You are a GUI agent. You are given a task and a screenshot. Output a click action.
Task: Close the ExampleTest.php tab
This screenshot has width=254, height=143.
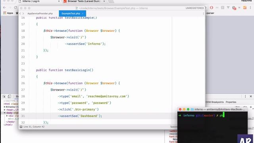[83, 14]
